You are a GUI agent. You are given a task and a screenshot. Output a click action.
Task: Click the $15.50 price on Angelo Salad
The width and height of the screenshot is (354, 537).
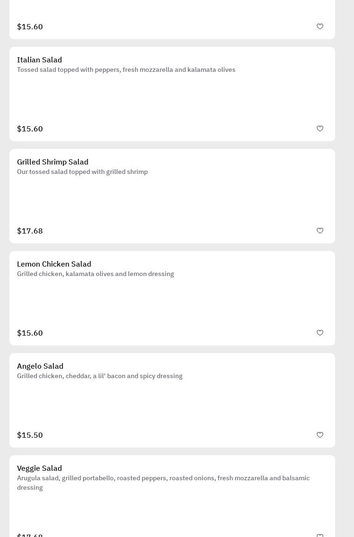(30, 435)
